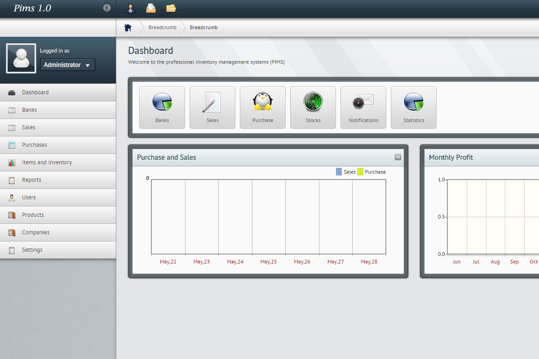The image size is (539, 359).
Task: Click the yellow folder icon in top toolbar
Action: [171, 8]
